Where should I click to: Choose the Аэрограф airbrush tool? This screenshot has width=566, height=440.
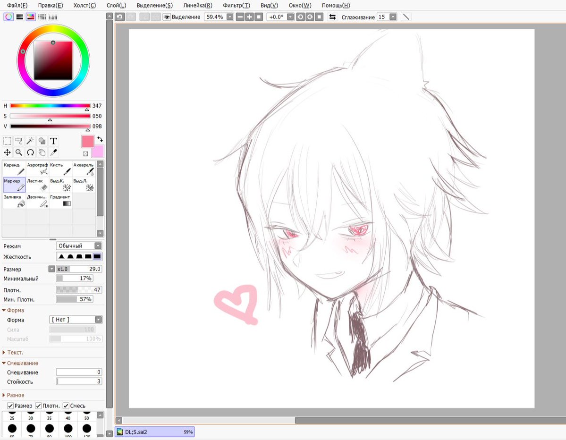pos(37,169)
